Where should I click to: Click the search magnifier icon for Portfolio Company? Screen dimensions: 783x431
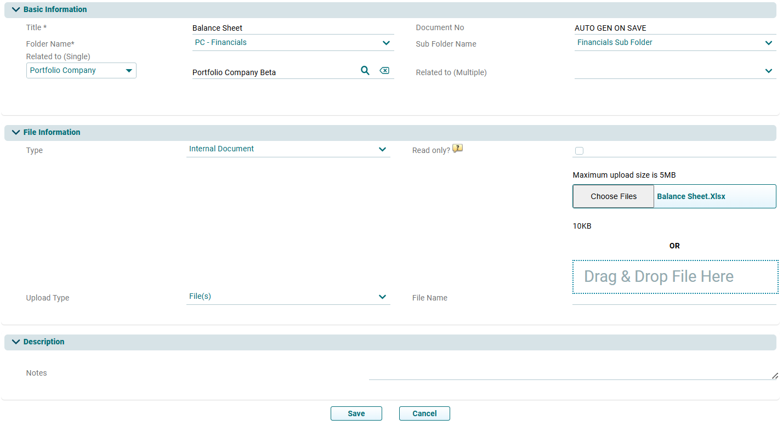[365, 71]
